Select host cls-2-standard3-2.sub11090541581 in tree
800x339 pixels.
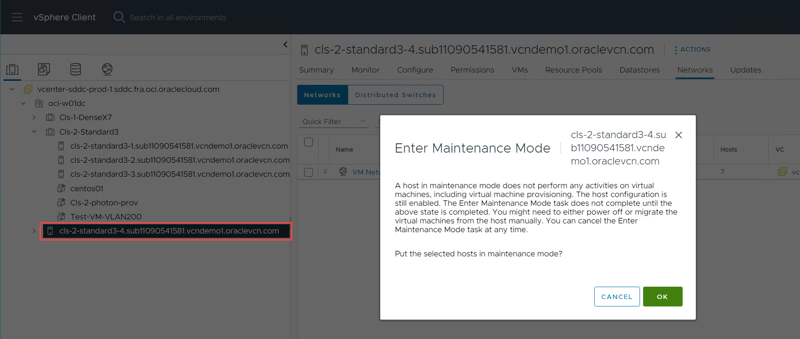pyautogui.click(x=180, y=160)
